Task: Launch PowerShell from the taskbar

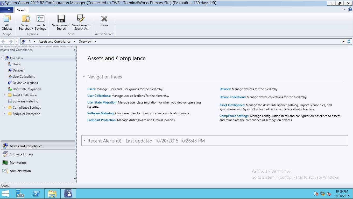Action: click(36, 194)
